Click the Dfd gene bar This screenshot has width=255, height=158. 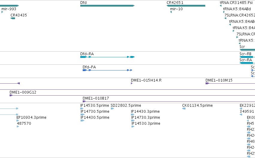tap(107, 6)
